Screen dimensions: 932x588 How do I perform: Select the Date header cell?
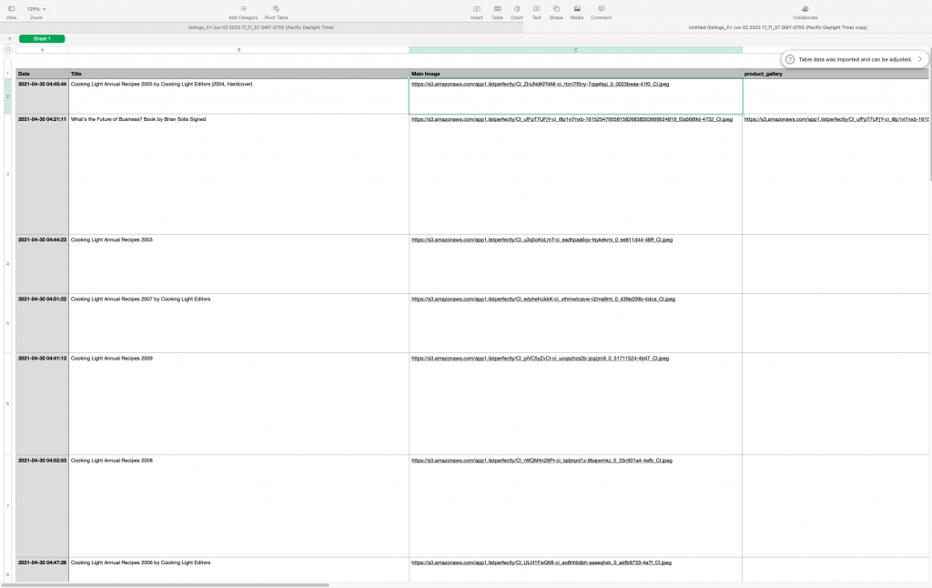coord(42,74)
